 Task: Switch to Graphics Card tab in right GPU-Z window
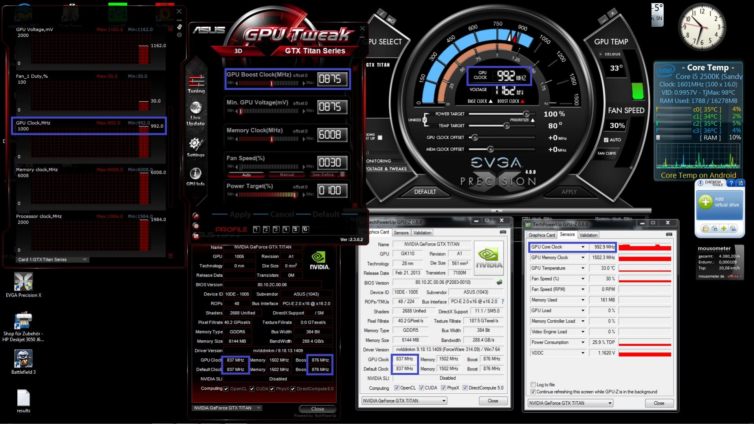(542, 235)
